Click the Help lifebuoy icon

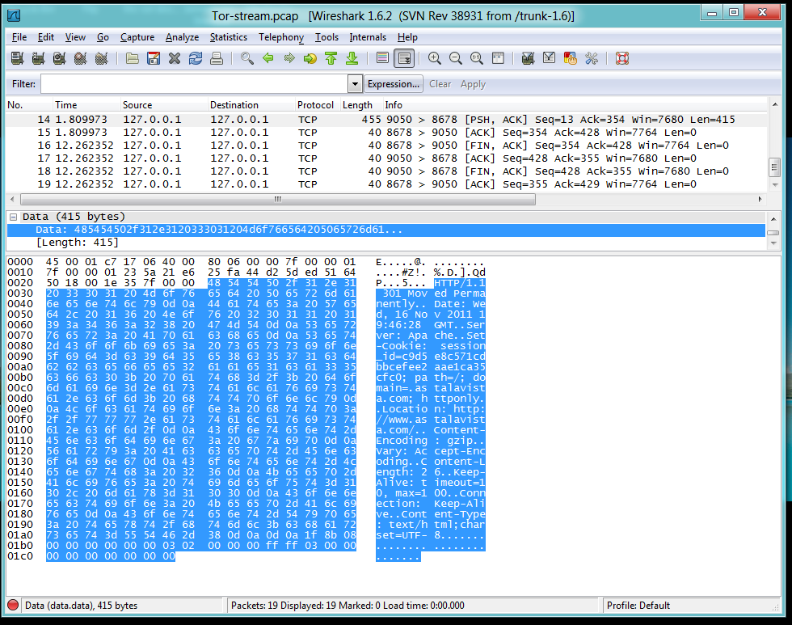tap(621, 58)
